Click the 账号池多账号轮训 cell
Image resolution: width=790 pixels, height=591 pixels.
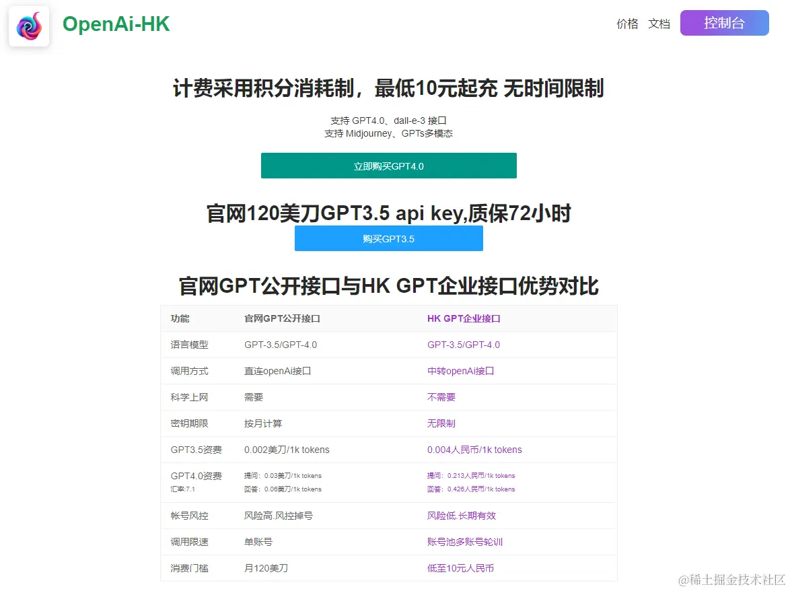point(464,542)
